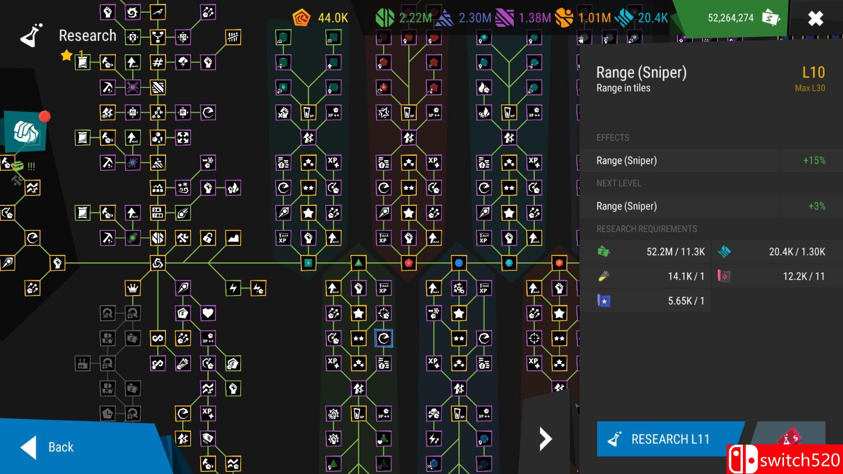Click the white right chevron arrow
This screenshot has height=474, width=843.
pos(545,439)
